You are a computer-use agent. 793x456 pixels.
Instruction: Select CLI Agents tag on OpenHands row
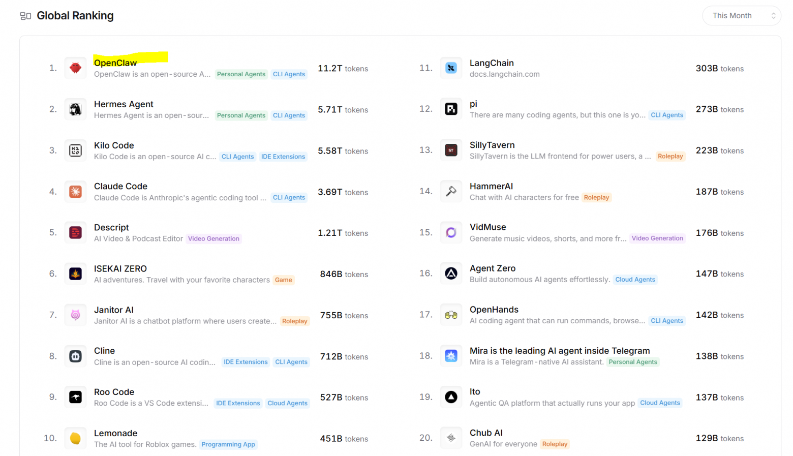click(x=667, y=320)
